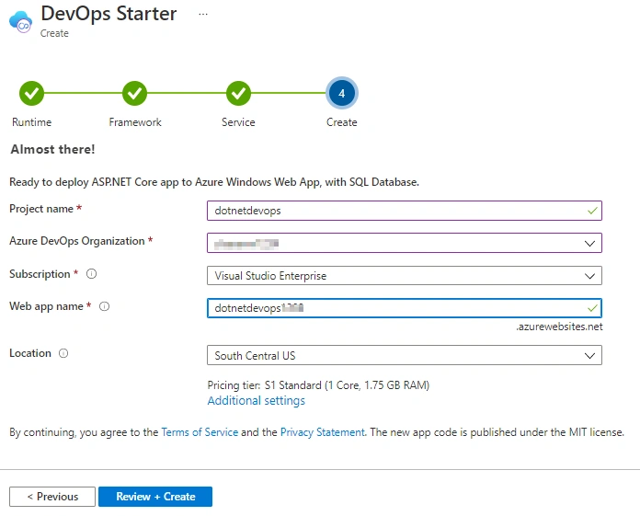Expand the Azure DevOps Organization dropdown
This screenshot has height=516, width=640.
404,243
